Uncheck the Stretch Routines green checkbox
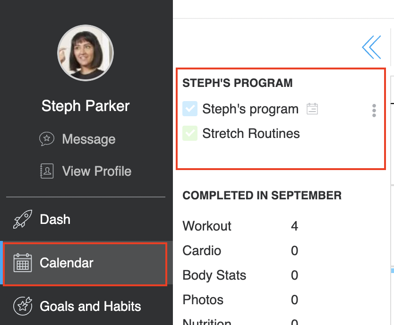Image resolution: width=394 pixels, height=325 pixels. point(190,133)
